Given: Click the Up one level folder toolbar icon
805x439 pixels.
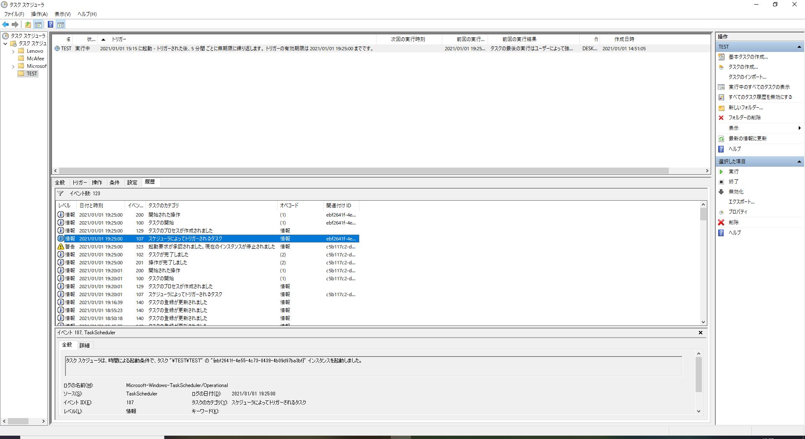Looking at the screenshot, I should click(28, 25).
